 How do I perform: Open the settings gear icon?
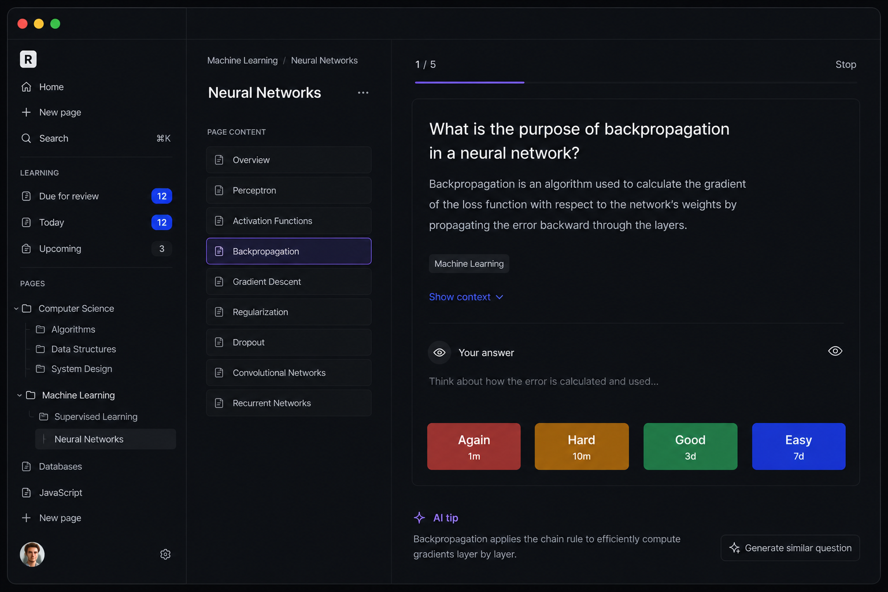[165, 554]
